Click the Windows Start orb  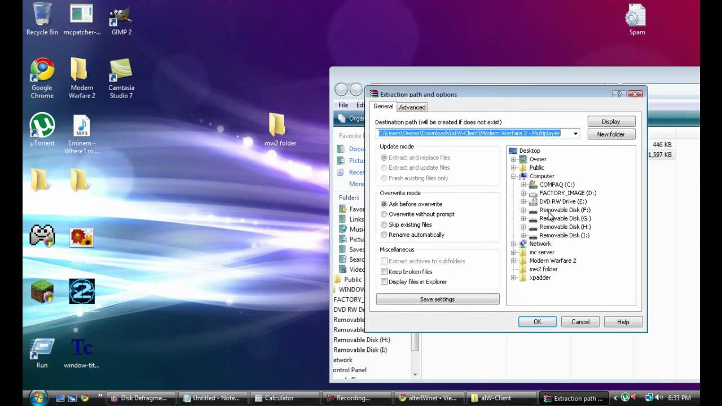tap(37, 398)
